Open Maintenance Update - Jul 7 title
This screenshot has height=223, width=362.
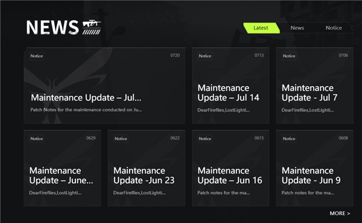[310, 92]
